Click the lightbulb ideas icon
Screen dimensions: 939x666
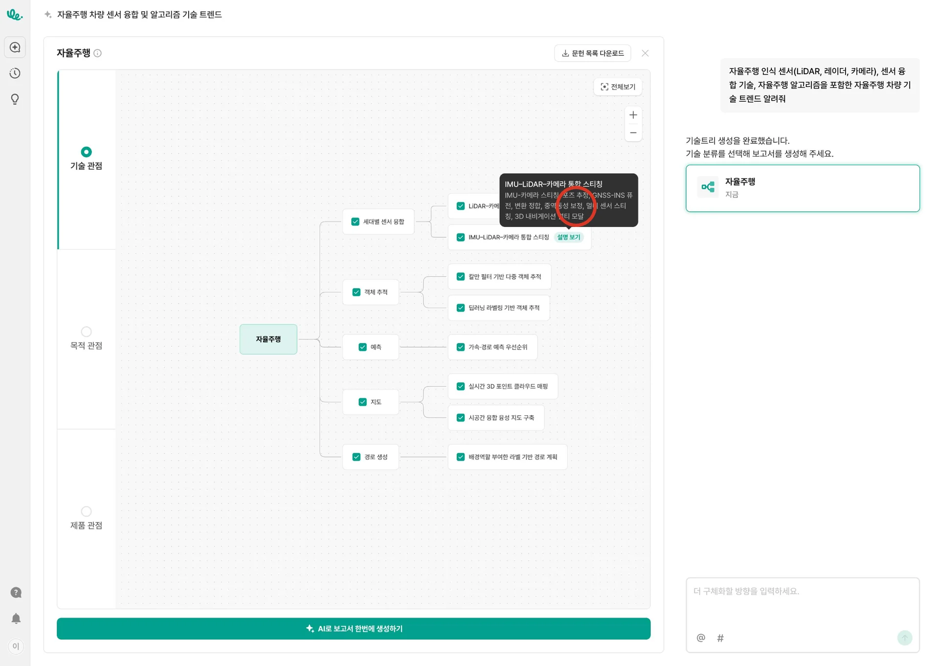point(15,99)
